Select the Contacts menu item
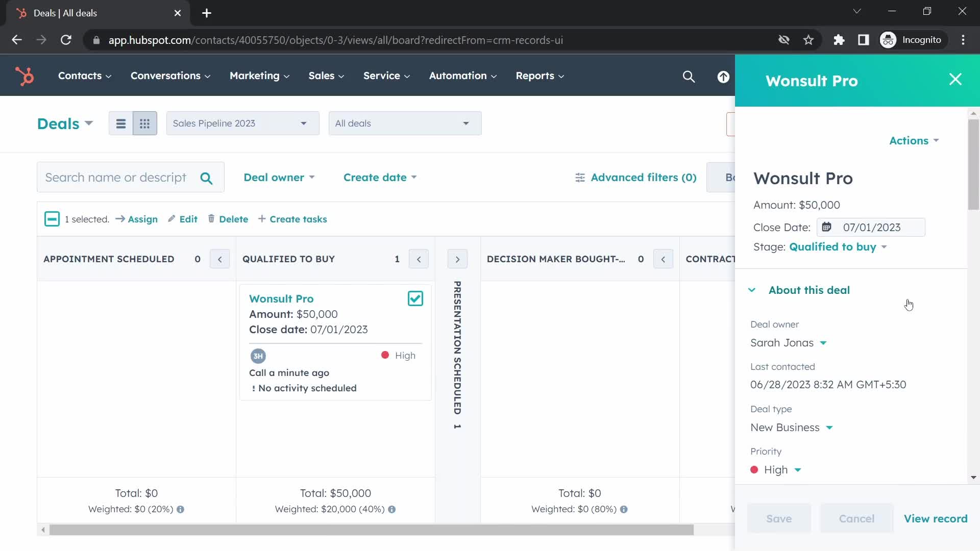 pyautogui.click(x=80, y=76)
